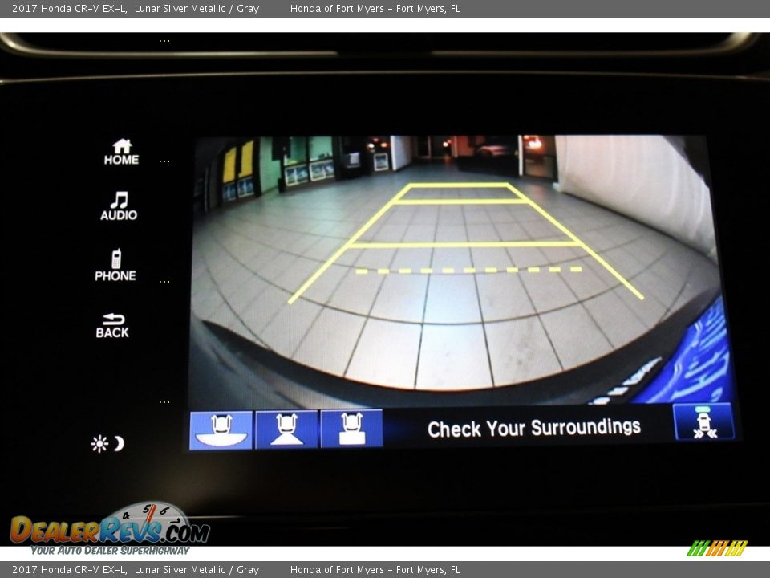Select header 'Lunar Silver Metallic / Gray' text

[197, 9]
